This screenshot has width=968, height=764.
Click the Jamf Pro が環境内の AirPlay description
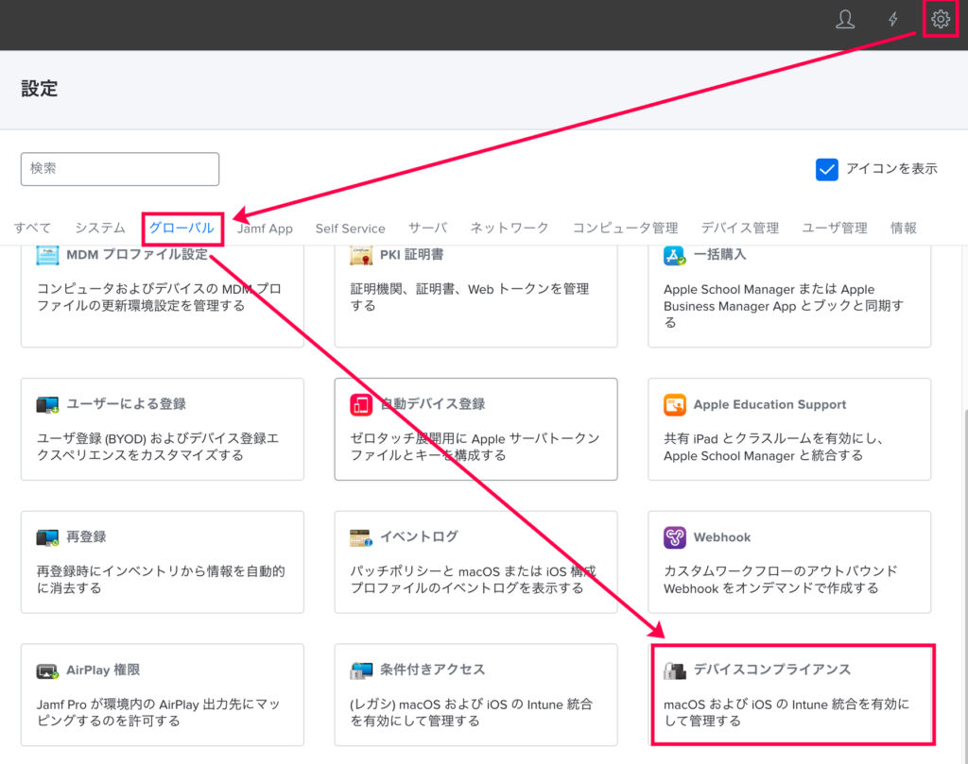pyautogui.click(x=158, y=712)
